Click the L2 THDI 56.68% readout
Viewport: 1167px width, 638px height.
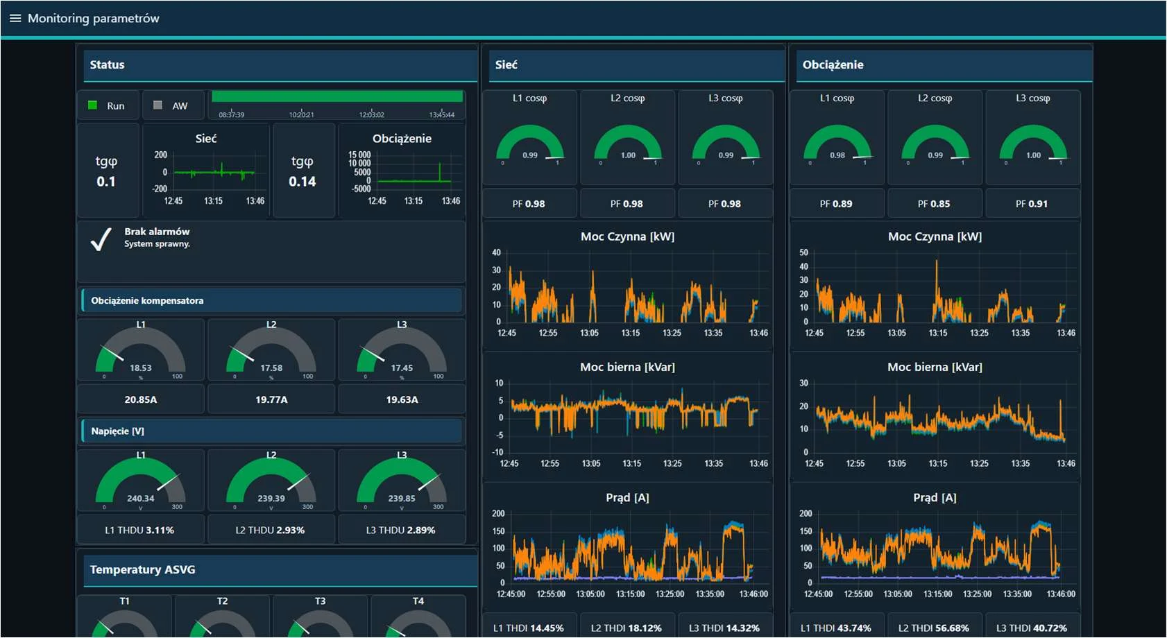pos(935,628)
